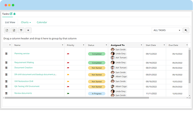Click Ash Tomani avatar in Document Creation row
The height and width of the screenshot is (133, 193).
[113, 68]
